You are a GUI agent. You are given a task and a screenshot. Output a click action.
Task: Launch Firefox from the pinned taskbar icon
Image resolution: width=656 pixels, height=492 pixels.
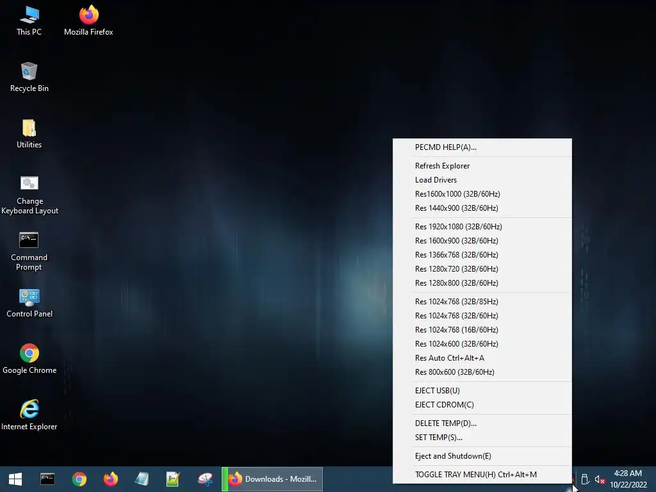coord(110,479)
